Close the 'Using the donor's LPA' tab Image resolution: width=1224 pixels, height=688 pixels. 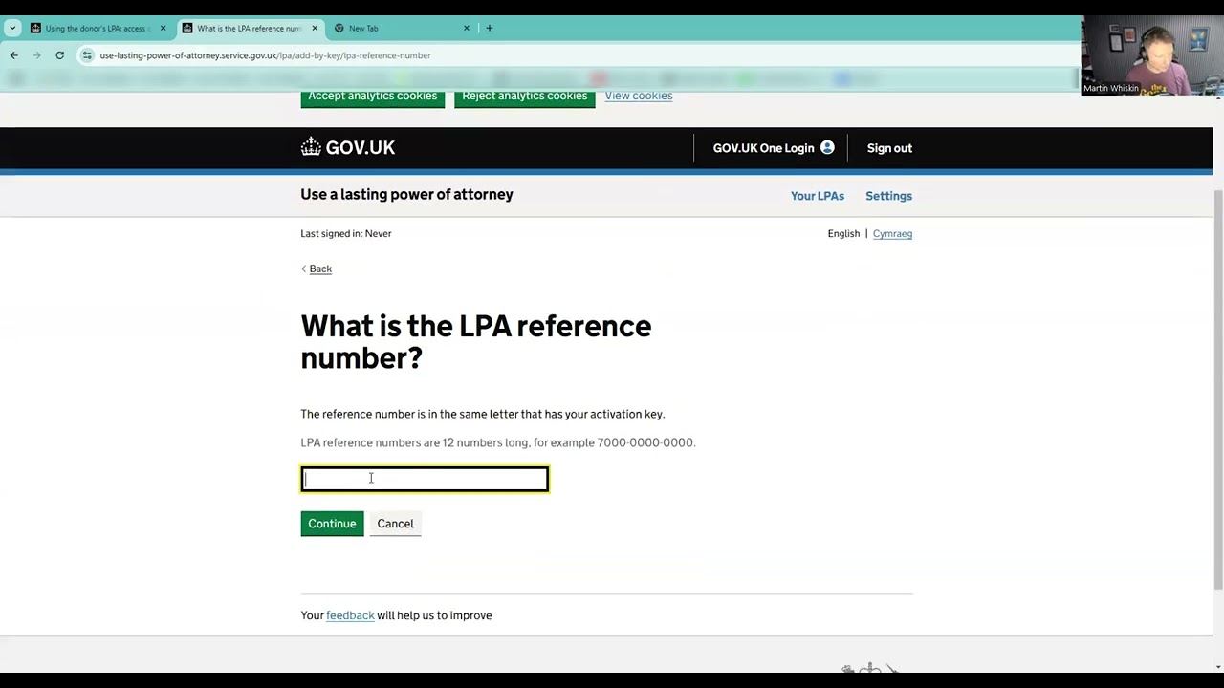click(x=163, y=28)
